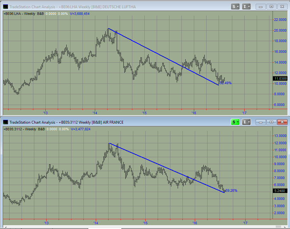Viewport: 290px width, 229px height.
Task: Select the blue trendline on Air France chart
Action: [167, 168]
